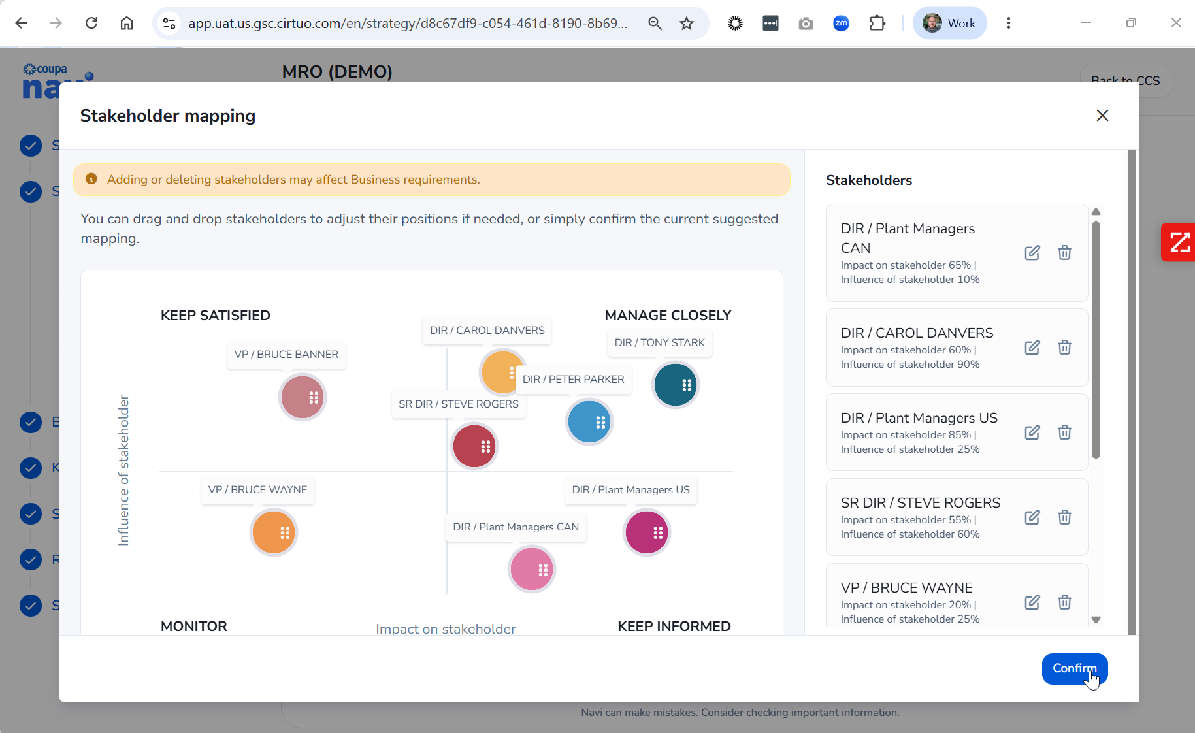Select DIR / TONY STARK bubble
The width and height of the screenshot is (1195, 733).
[x=676, y=385]
